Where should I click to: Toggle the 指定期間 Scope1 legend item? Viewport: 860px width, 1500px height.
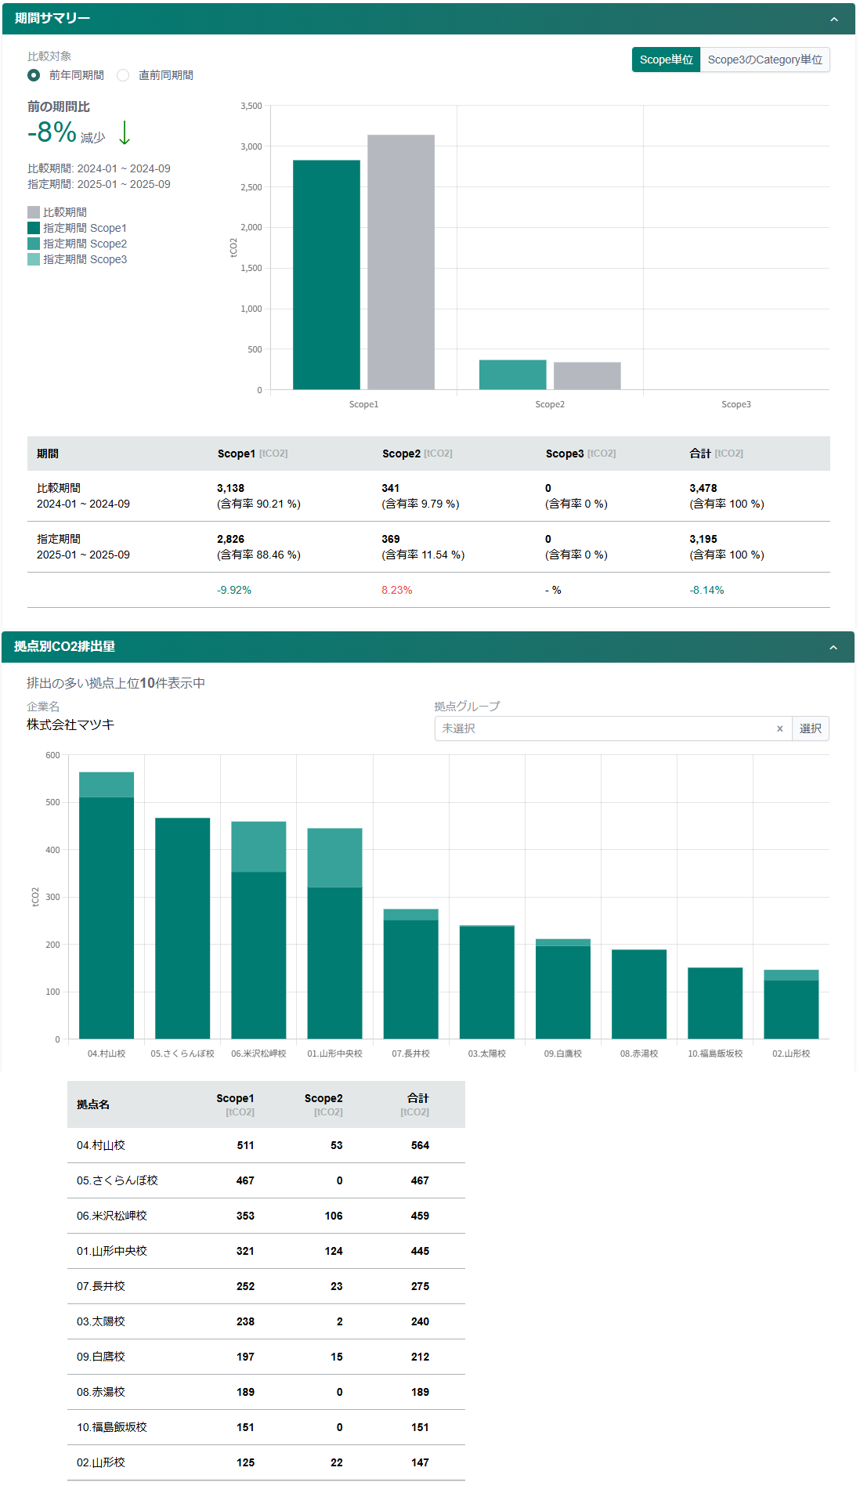(x=77, y=228)
